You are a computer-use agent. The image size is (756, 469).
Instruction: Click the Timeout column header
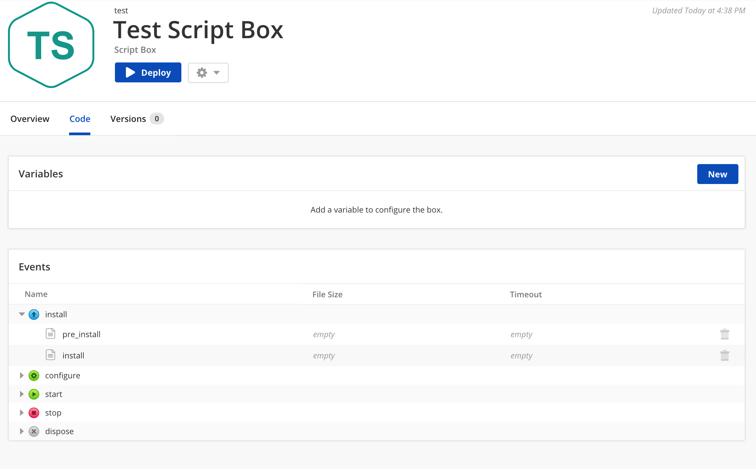526,294
